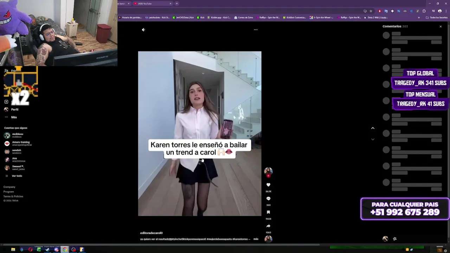Open File Explorer from the taskbar
The image size is (450, 253).
pos(13,249)
